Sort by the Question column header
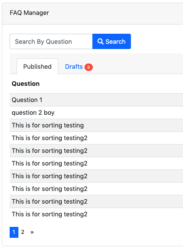Screen dimensions: 183x247 point(25,84)
